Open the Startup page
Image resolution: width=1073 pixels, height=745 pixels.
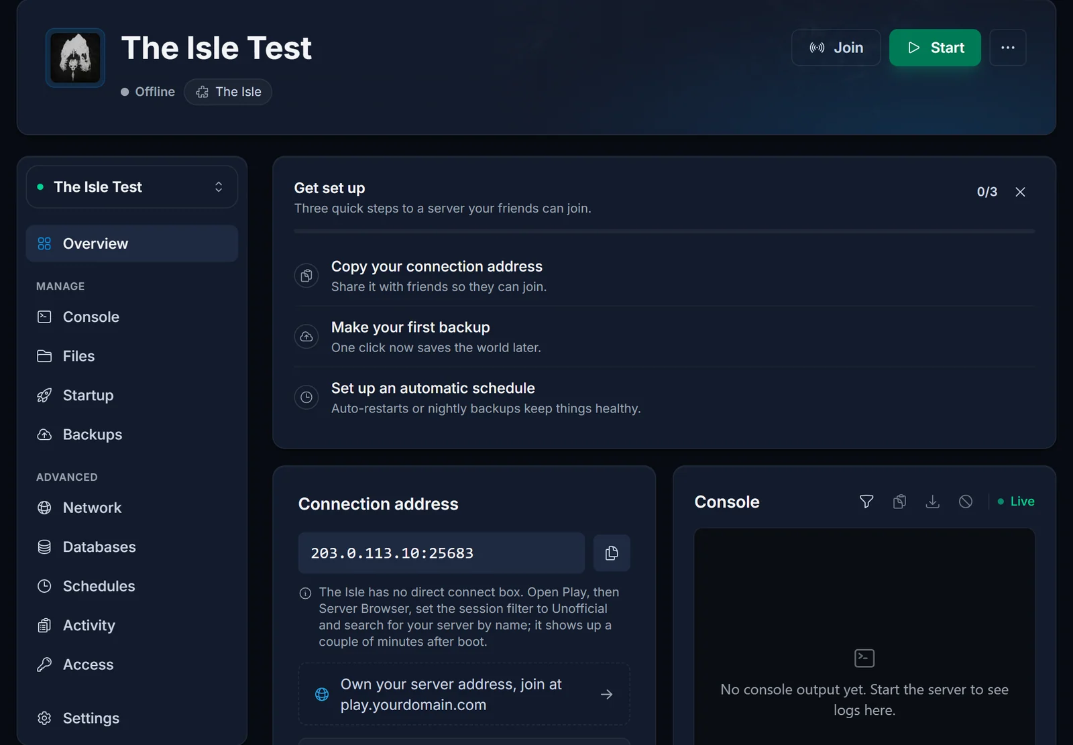click(x=132, y=395)
